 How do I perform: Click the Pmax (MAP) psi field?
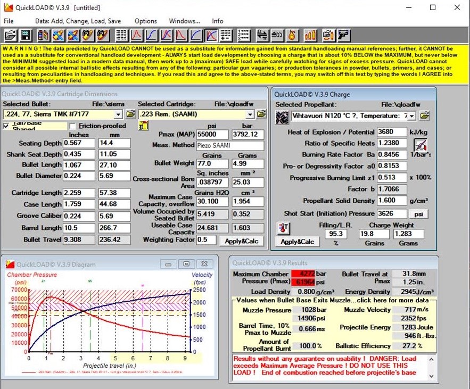click(212, 134)
